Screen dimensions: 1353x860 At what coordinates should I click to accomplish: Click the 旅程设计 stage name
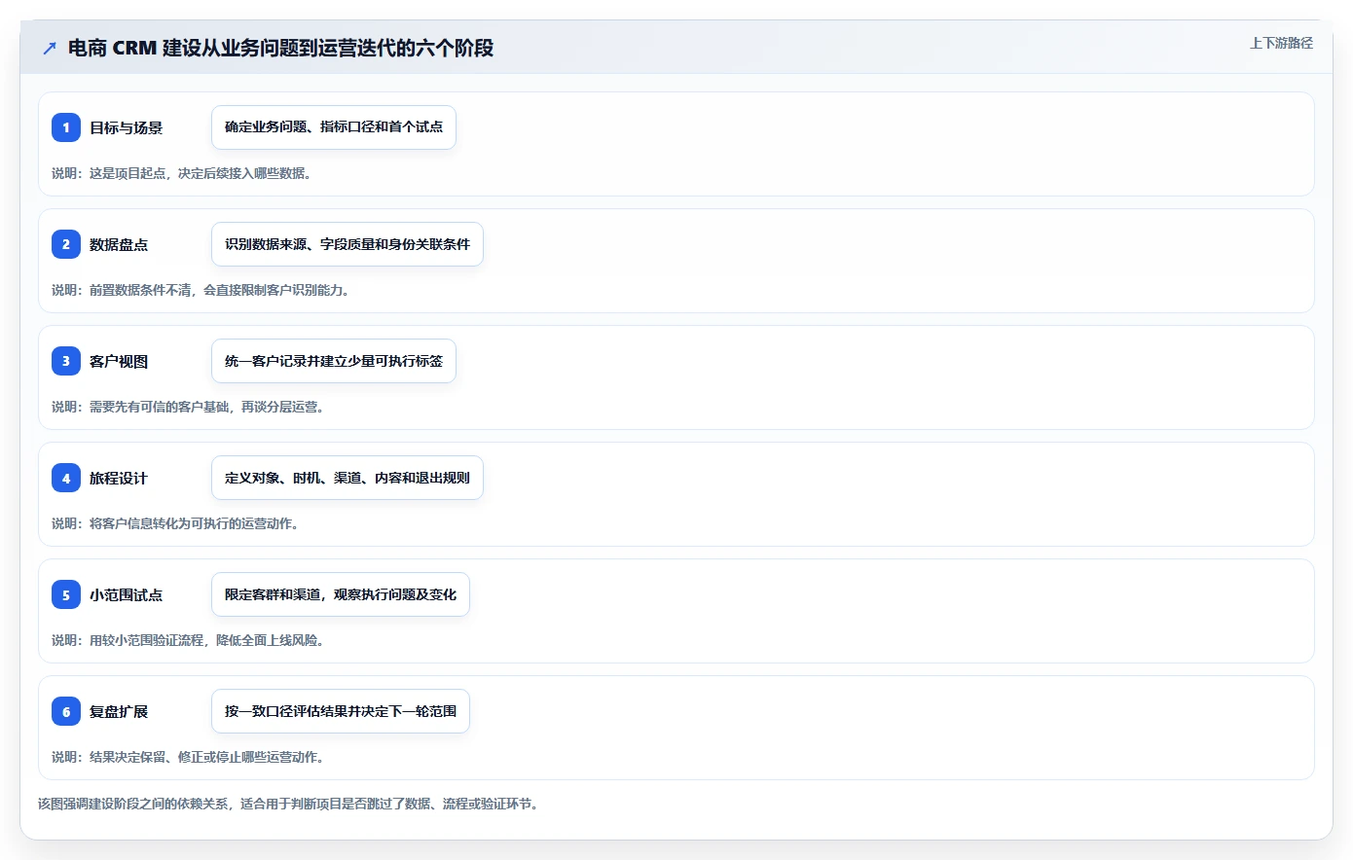[x=119, y=478]
